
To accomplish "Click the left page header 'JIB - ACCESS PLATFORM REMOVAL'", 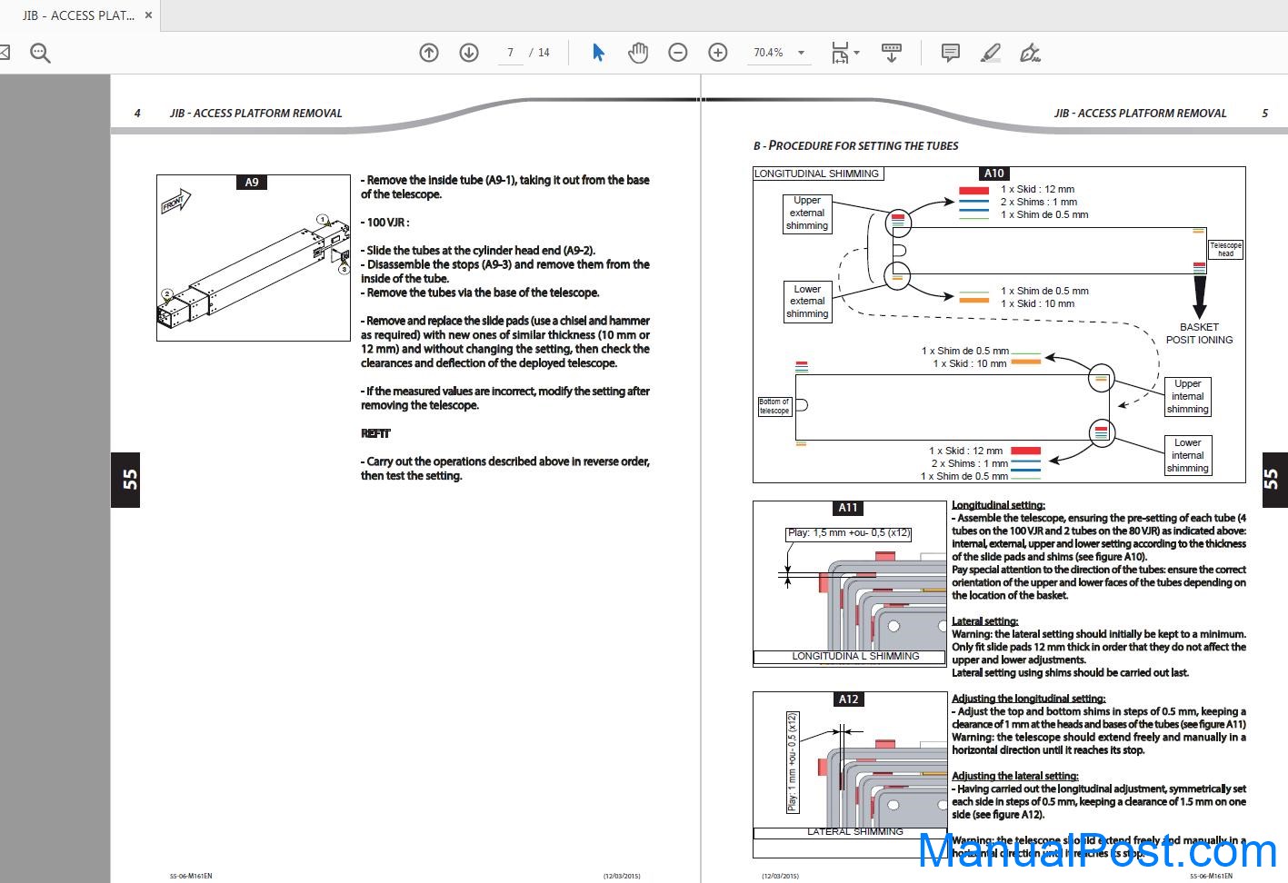I will pyautogui.click(x=256, y=114).
